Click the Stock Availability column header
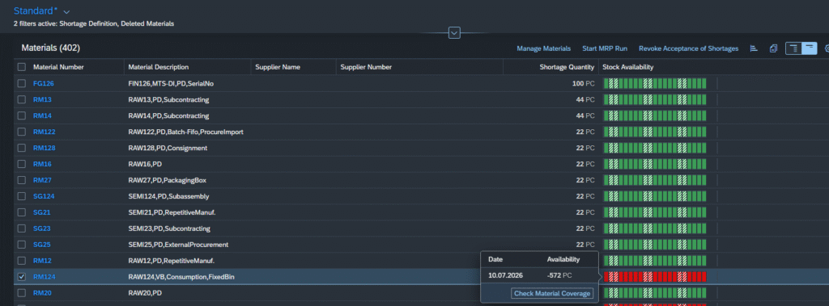This screenshot has width=829, height=306. point(627,67)
